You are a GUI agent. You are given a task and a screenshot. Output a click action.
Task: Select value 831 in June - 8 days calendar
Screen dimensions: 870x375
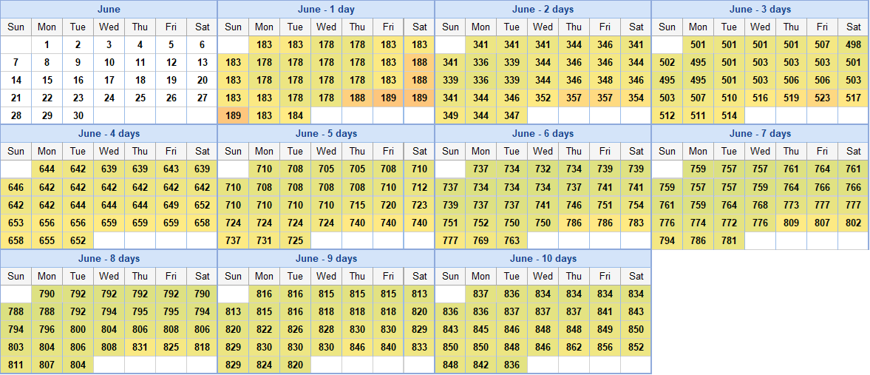[x=140, y=348]
